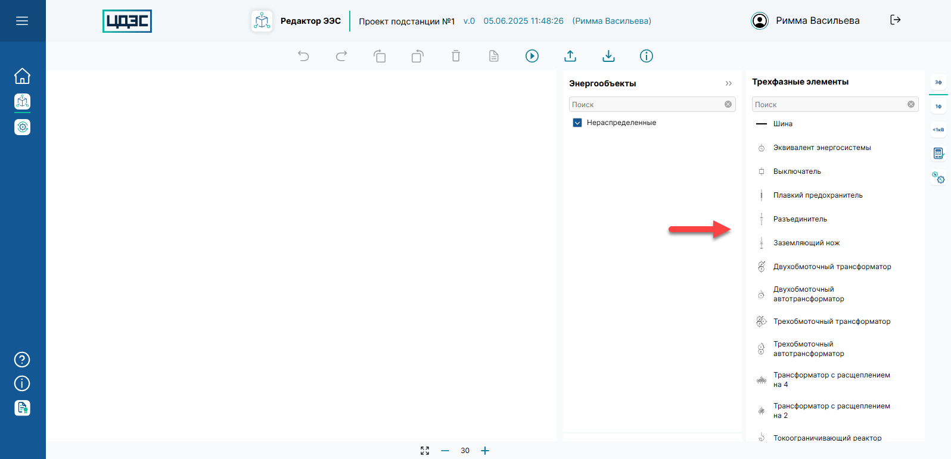
Task: Open the hamburger menu
Action: coord(22,21)
